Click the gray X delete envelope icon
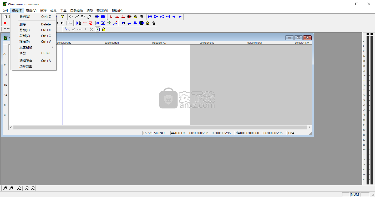375x197 pixels. pyautogui.click(x=91, y=29)
